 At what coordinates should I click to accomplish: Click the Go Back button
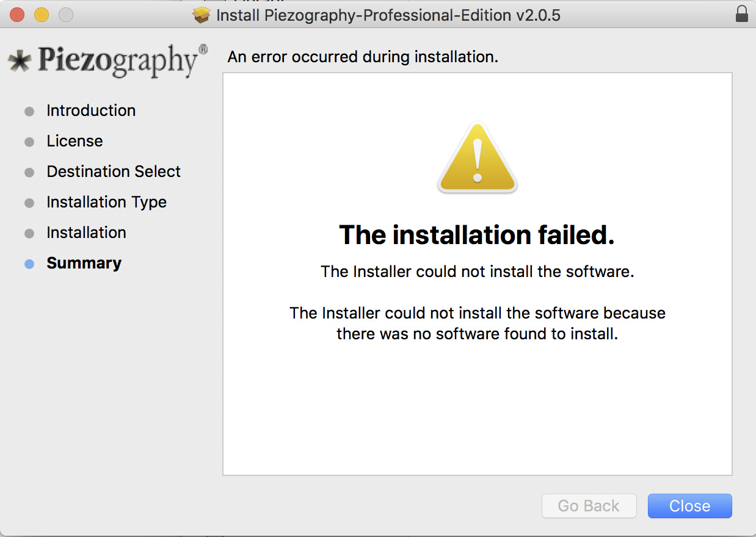(x=589, y=506)
